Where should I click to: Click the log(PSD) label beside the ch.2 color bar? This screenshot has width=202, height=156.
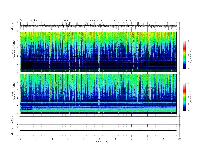tap(191, 98)
